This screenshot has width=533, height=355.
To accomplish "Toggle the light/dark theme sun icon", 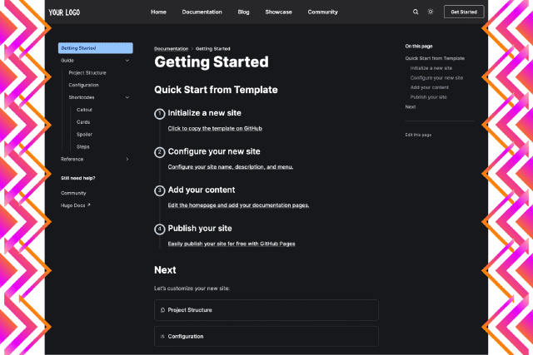I will click(431, 12).
